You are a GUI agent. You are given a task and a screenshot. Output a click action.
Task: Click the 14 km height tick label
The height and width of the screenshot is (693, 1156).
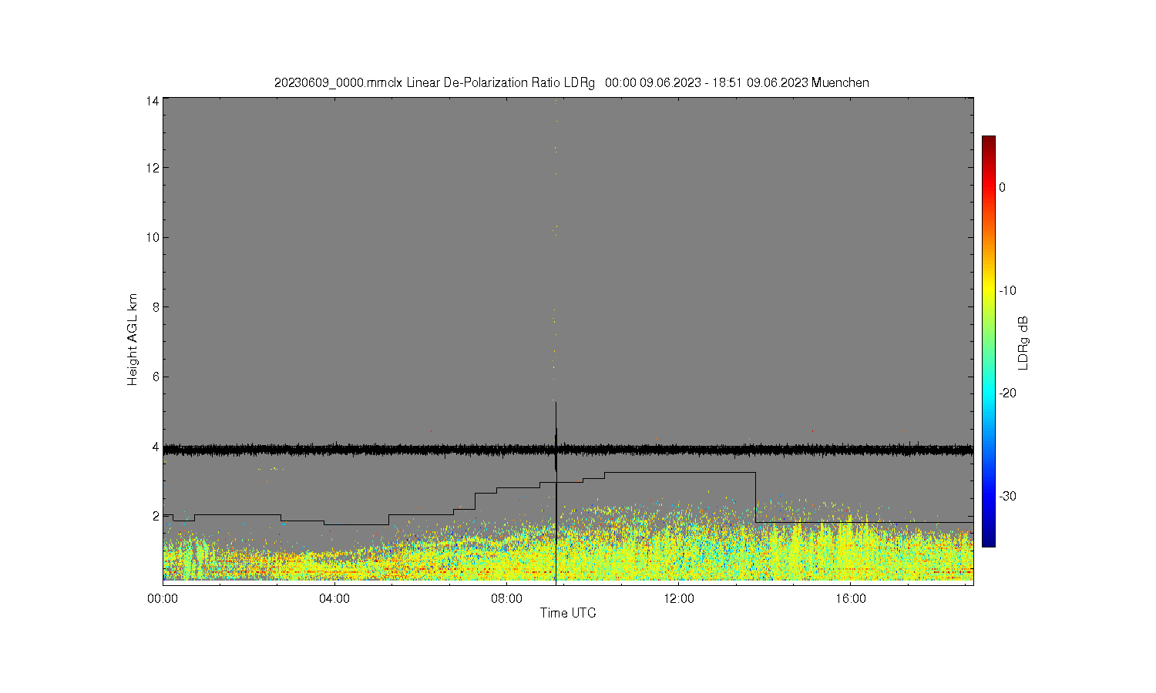(153, 101)
